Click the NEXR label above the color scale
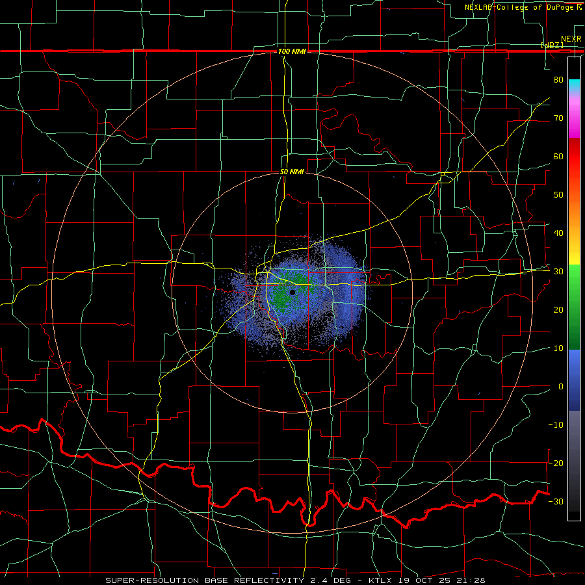585x585 pixels. [x=571, y=39]
